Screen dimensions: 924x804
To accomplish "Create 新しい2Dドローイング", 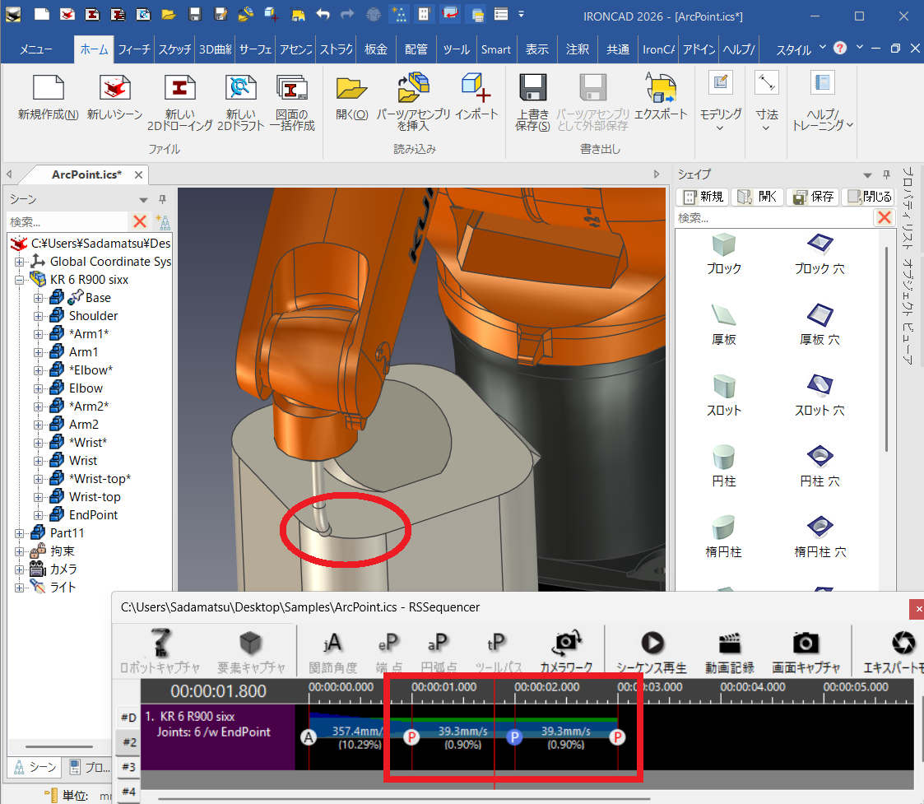I will [x=179, y=88].
